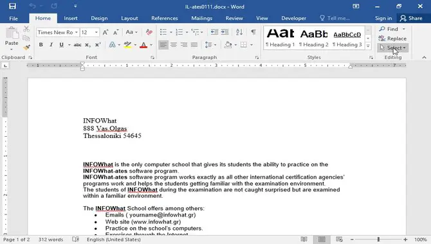Screen dimensions: 431x244
Task: Toggle Show/Hide paragraph marks
Action: (x=253, y=32)
